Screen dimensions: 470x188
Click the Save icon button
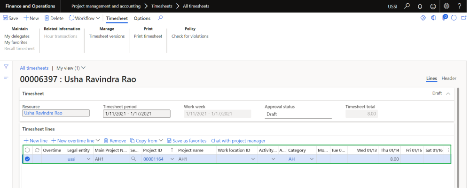point(10,18)
